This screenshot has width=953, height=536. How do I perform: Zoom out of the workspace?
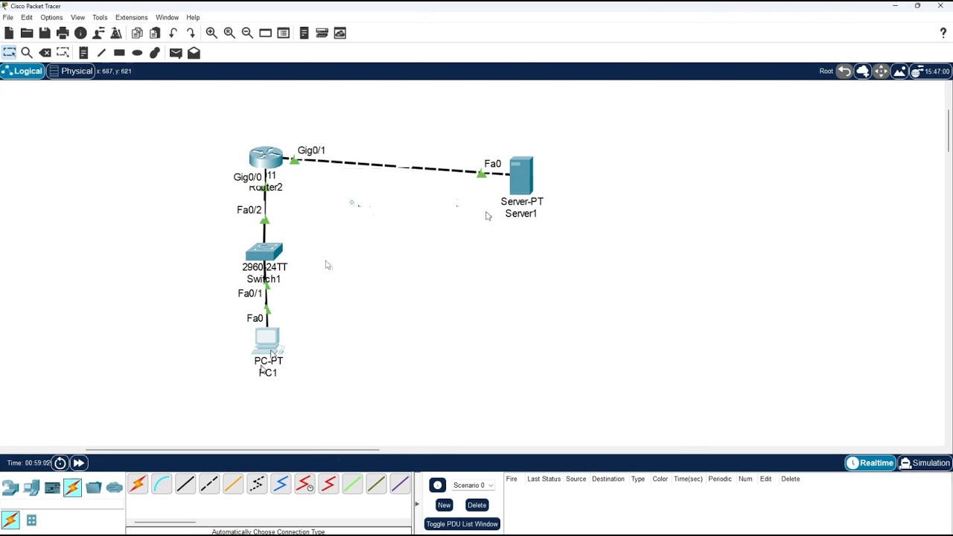pyautogui.click(x=247, y=33)
